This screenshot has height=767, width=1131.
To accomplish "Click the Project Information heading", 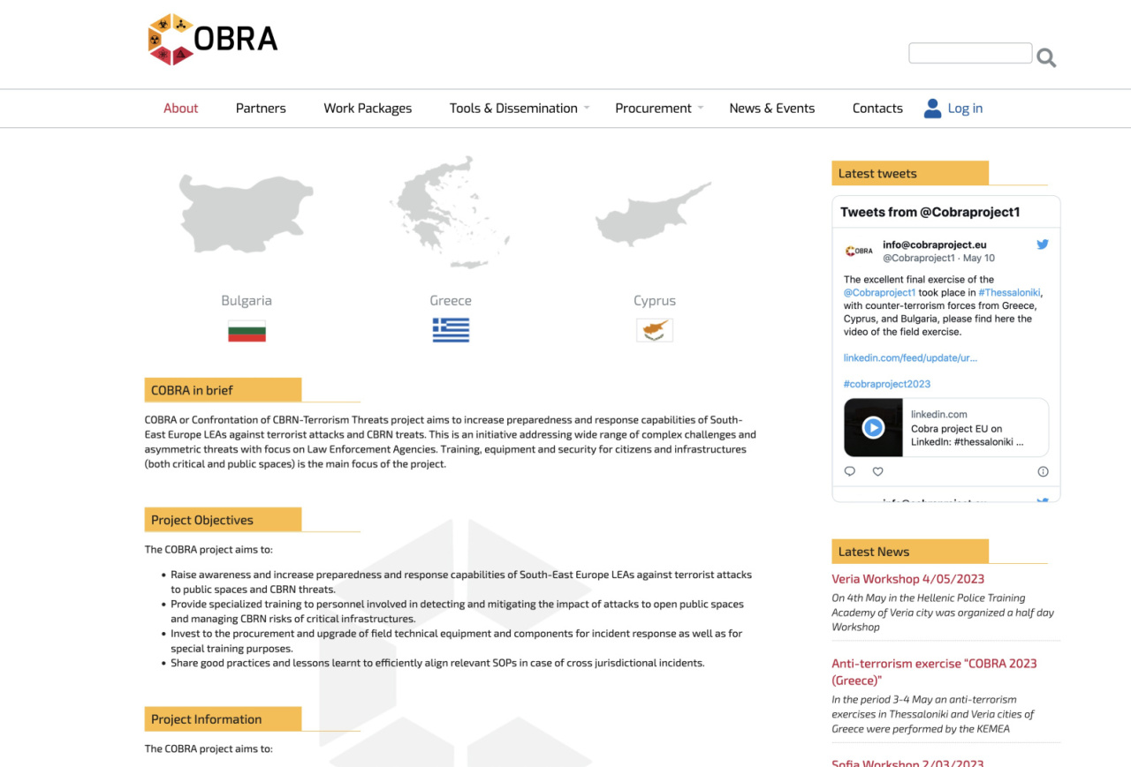I will point(223,719).
